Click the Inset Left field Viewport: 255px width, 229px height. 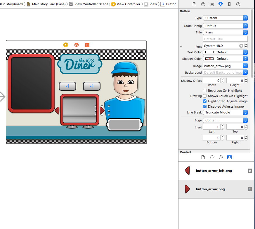(212, 127)
